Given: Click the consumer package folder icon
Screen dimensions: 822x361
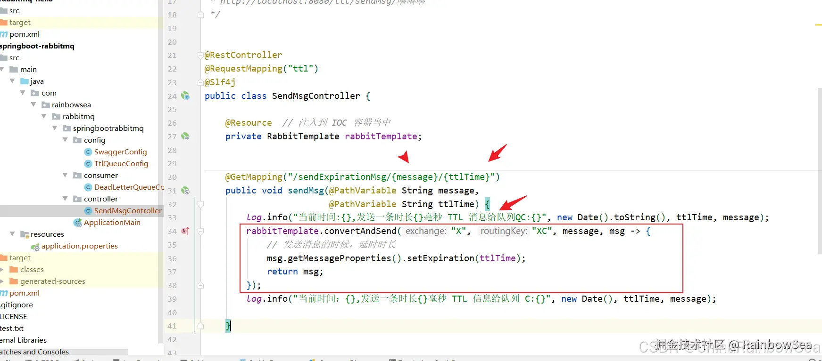Looking at the screenshot, I should [77, 176].
